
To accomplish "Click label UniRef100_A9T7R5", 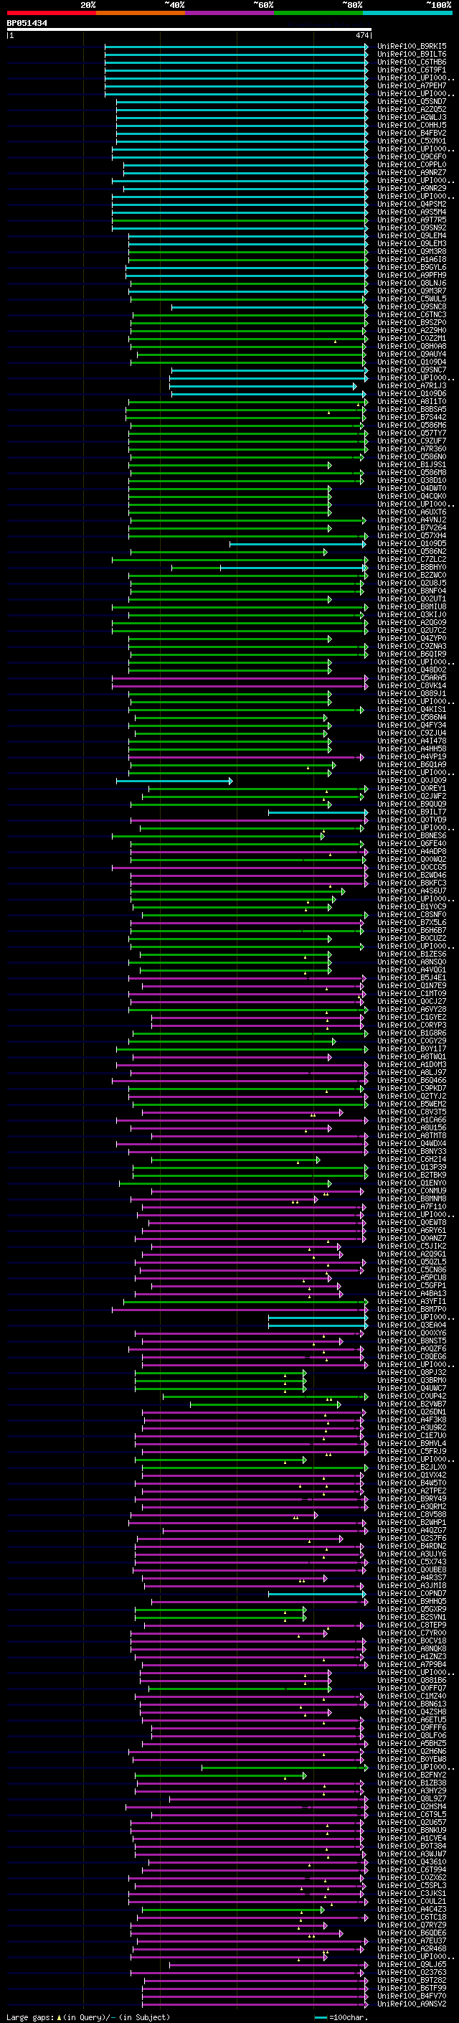I will (x=412, y=220).
